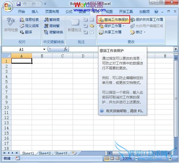Minimize the ribbon window control
The image size is (179, 163).
point(162,12)
